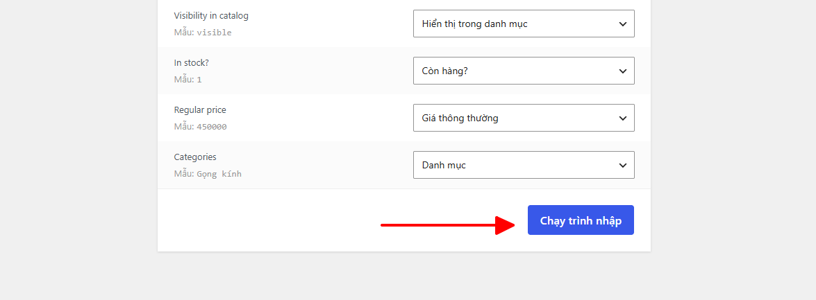Click the sample value "450000"
Viewport: 816px width, 300px height.
[x=211, y=127]
